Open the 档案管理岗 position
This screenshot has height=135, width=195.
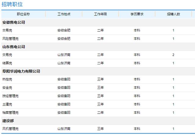pyautogui.click(x=10, y=113)
